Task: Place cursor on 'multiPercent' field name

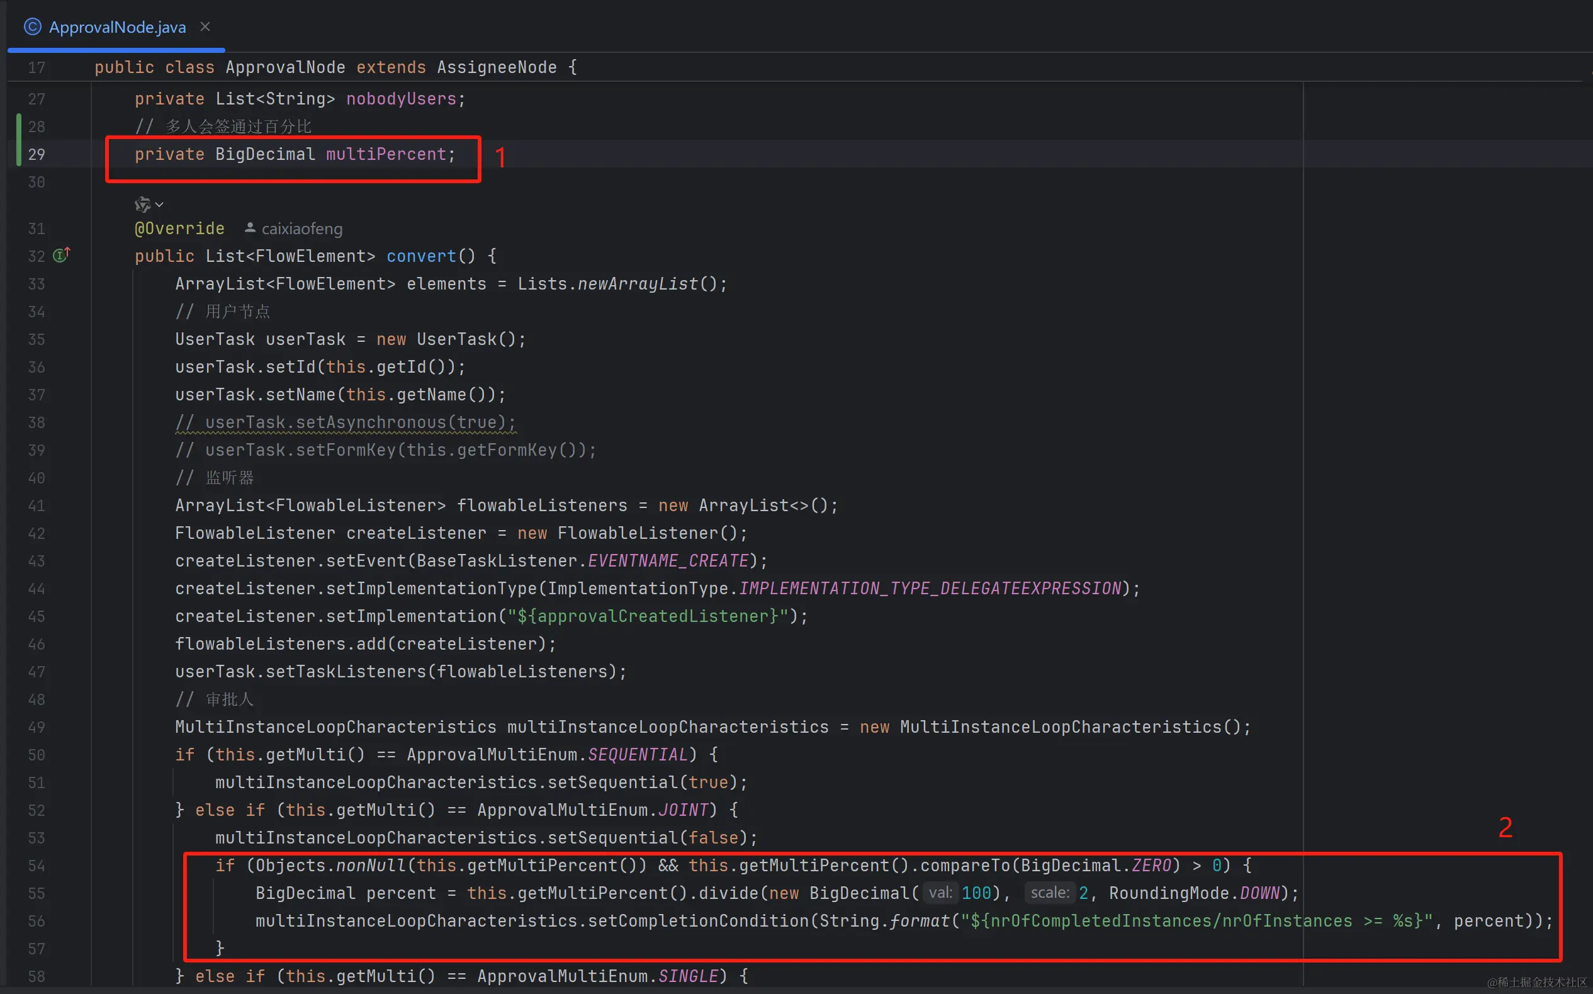Action: [x=386, y=154]
